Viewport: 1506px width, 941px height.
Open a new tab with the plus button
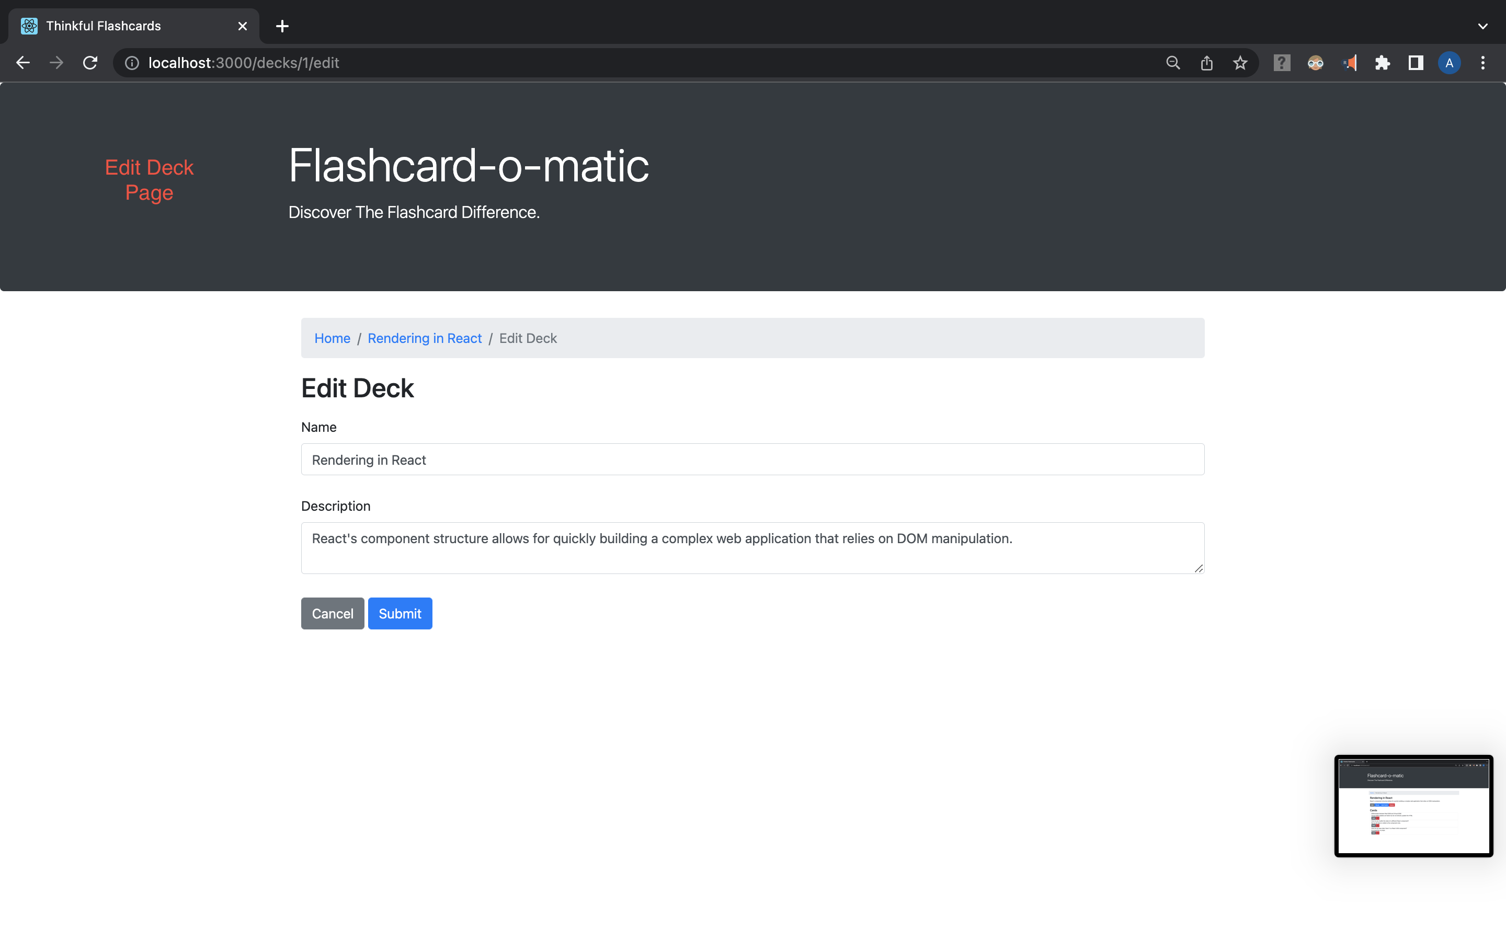[x=282, y=26]
